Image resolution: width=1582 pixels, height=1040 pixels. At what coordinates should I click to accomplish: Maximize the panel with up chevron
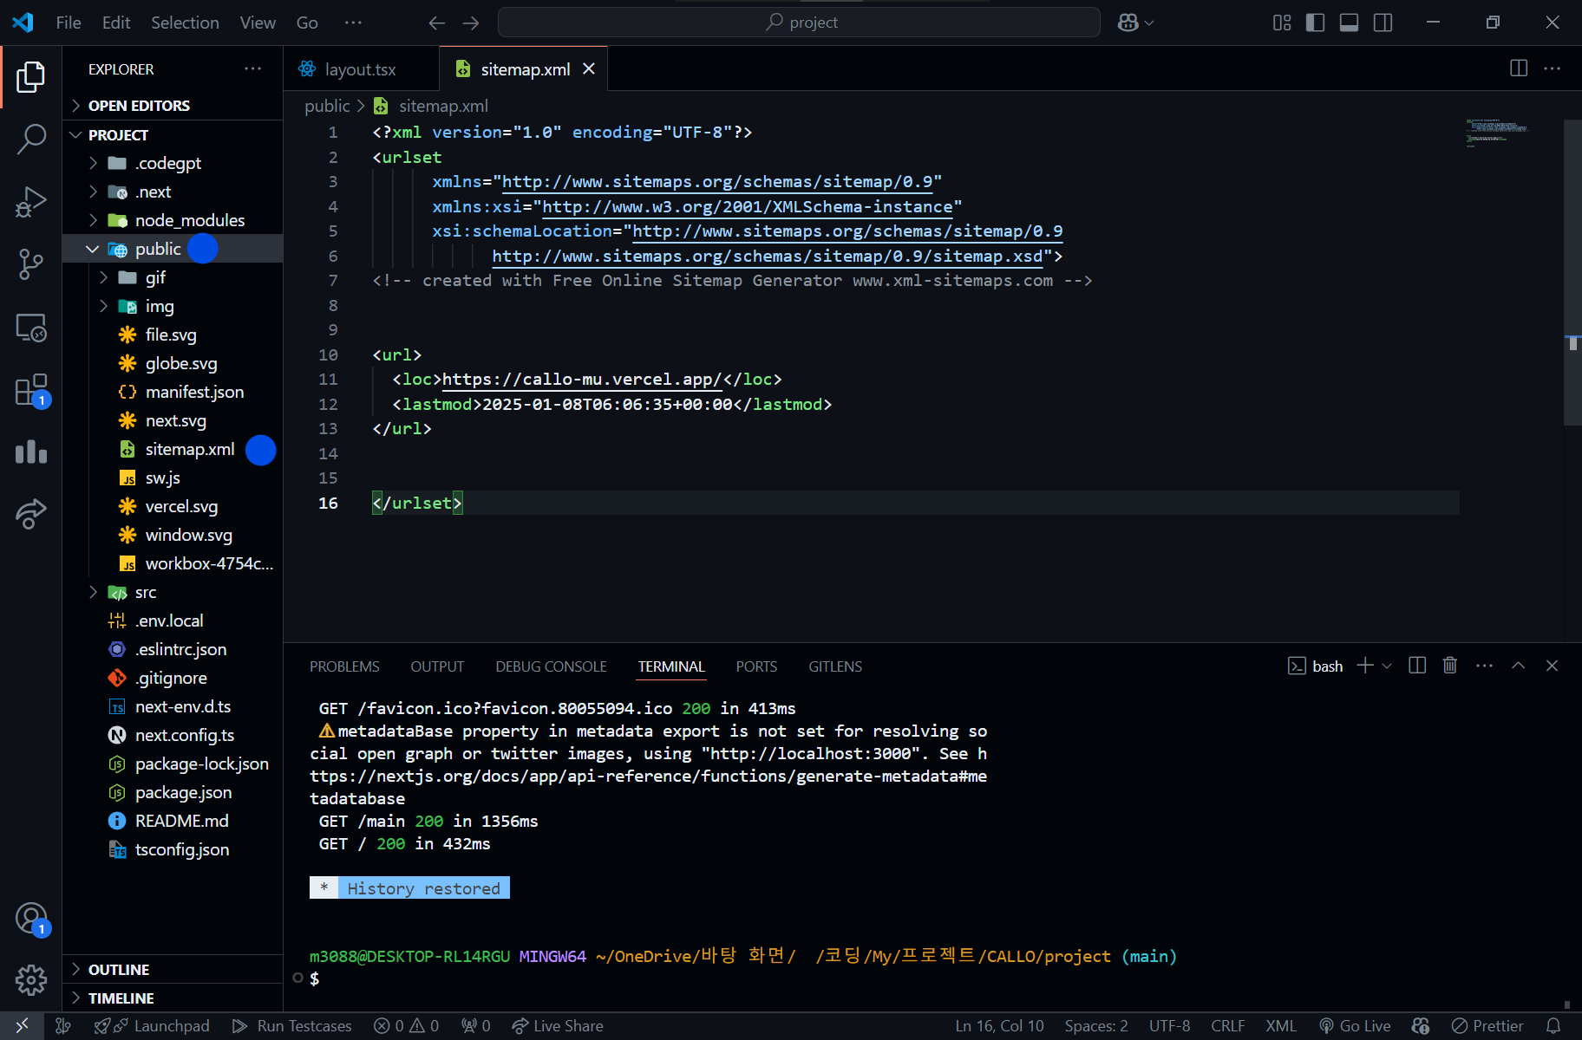pyautogui.click(x=1518, y=666)
